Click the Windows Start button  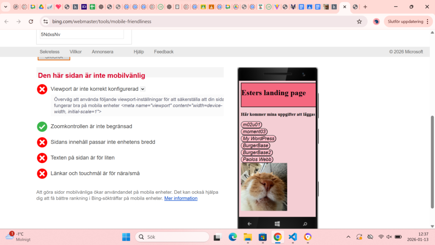126,237
